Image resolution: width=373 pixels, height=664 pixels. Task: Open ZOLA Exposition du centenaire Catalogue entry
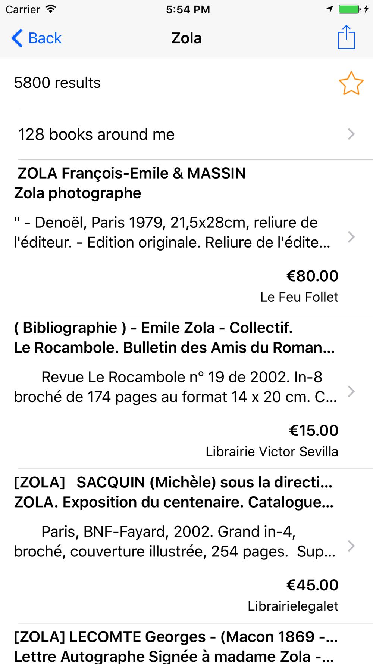[x=174, y=502]
